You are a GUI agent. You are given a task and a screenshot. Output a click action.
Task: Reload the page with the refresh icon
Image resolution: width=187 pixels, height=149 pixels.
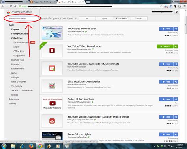point(11,6)
